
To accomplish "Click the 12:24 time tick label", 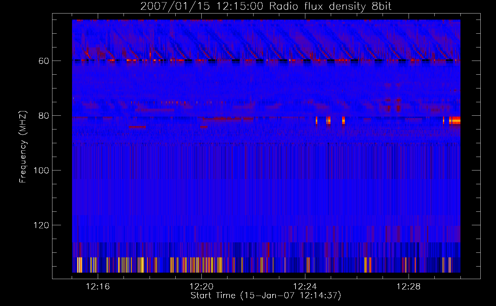I will [305, 287].
